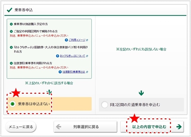
Task: Click text starting '「おトクなきっぷ」(回数券'
Action: click(51, 49)
